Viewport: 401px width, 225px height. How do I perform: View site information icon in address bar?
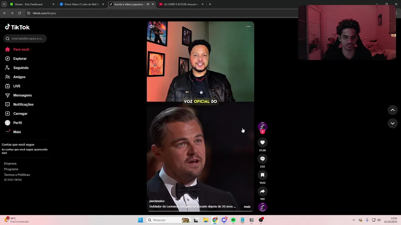tap(29, 13)
